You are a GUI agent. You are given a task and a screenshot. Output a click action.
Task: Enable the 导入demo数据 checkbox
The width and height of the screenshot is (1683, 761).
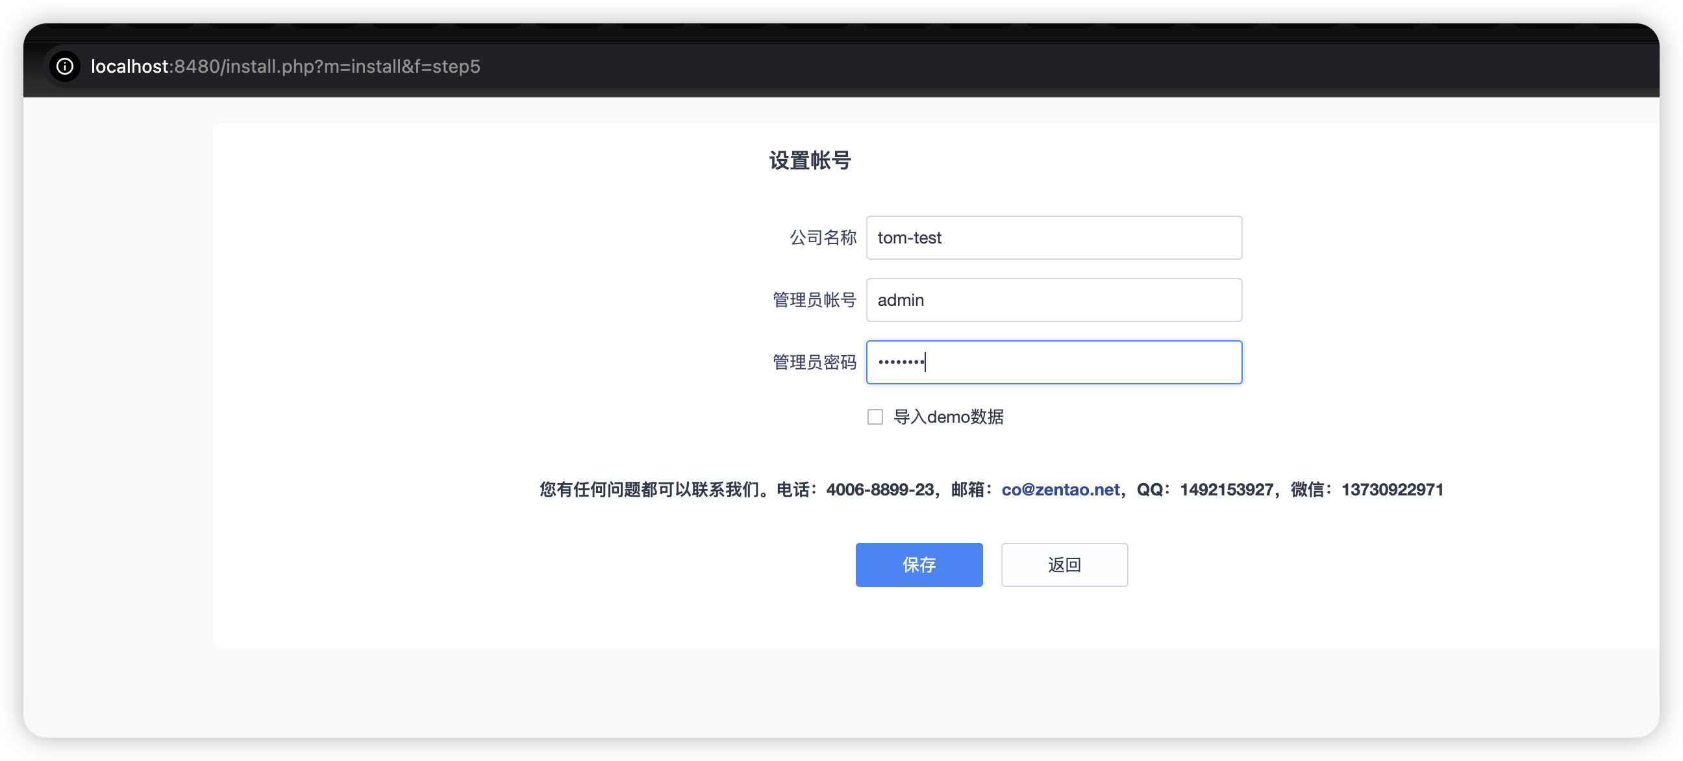(875, 417)
